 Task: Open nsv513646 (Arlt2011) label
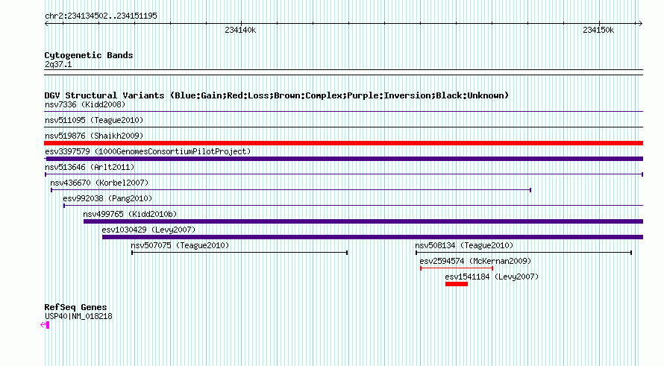tap(90, 167)
